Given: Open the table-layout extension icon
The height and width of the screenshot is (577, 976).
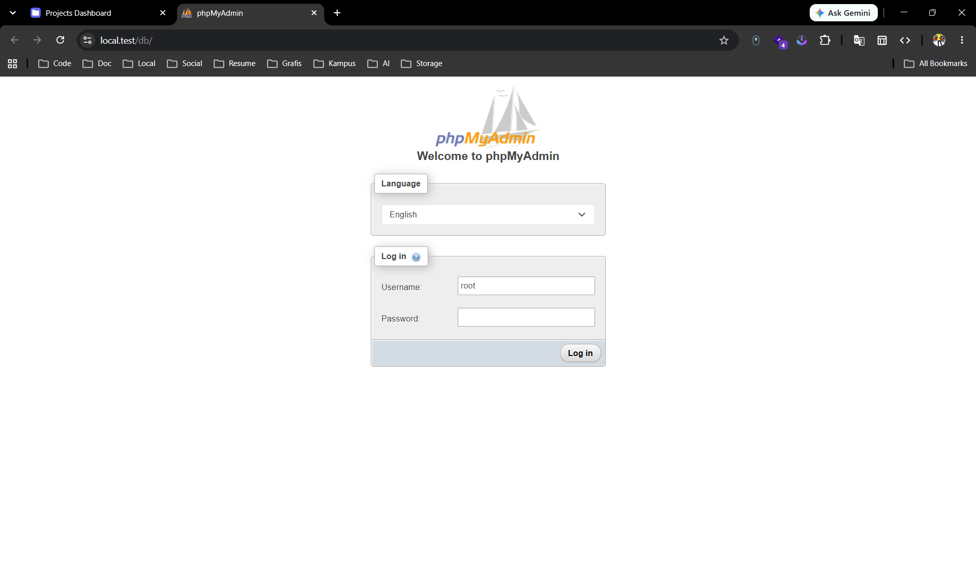Looking at the screenshot, I should pyautogui.click(x=882, y=40).
